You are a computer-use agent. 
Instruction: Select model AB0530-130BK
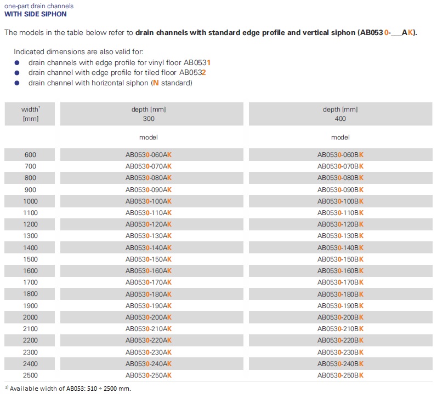pyautogui.click(x=340, y=236)
